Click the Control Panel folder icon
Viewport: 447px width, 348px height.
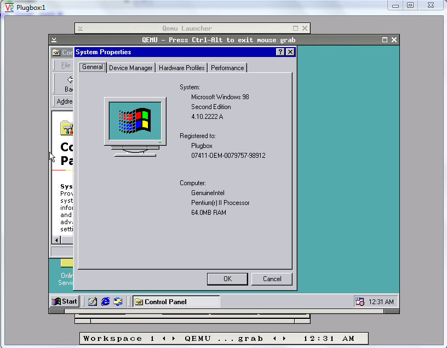(x=67, y=128)
